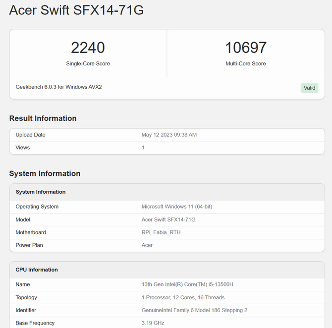The height and width of the screenshot is (328, 332).
Task: Click the Identifier row label
Action: coord(26,310)
